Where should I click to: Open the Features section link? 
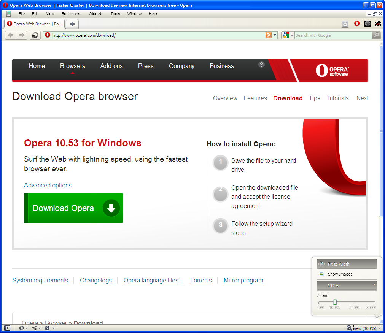pos(255,98)
